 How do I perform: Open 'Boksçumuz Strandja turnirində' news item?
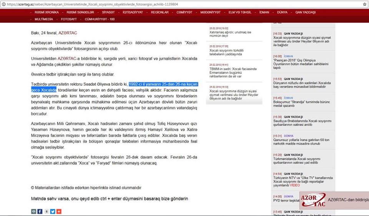(x=301, y=104)
